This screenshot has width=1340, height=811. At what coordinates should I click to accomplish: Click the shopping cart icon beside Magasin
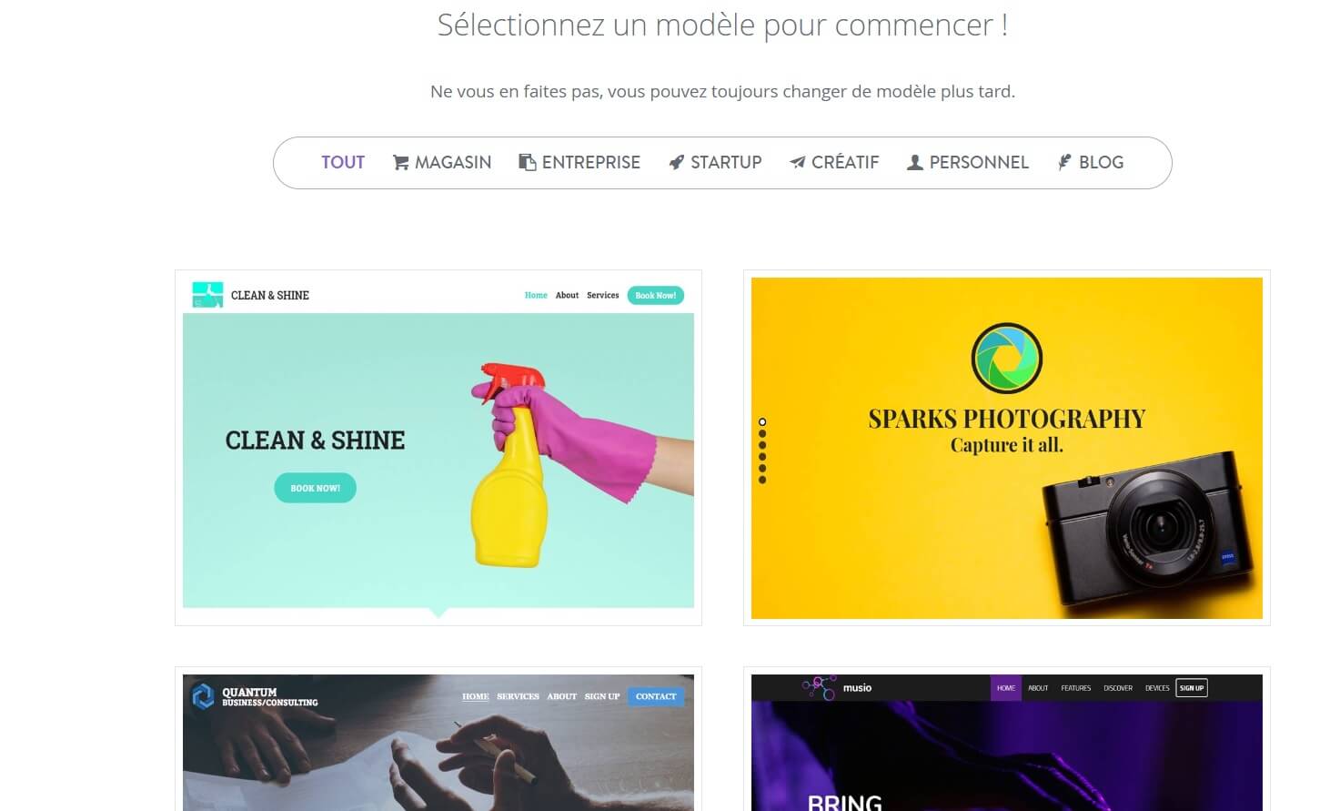pyautogui.click(x=400, y=162)
